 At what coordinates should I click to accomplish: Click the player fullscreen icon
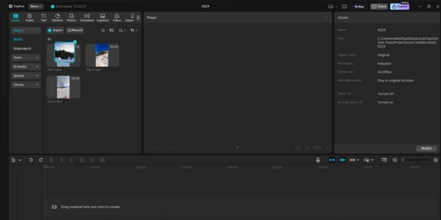pyautogui.click(x=327, y=147)
